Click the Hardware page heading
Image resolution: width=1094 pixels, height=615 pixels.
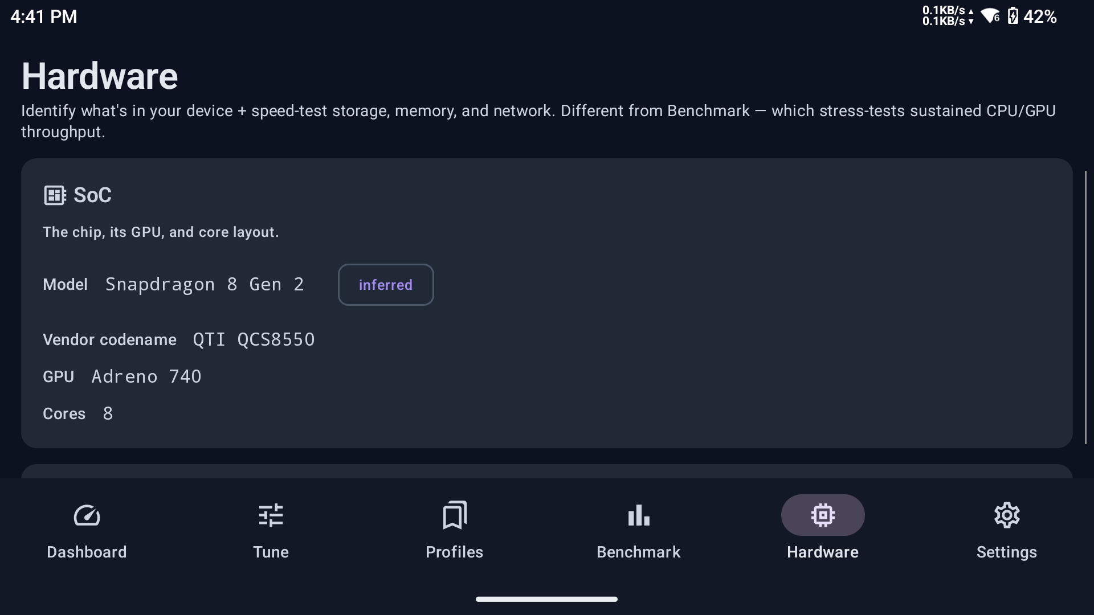tap(100, 76)
